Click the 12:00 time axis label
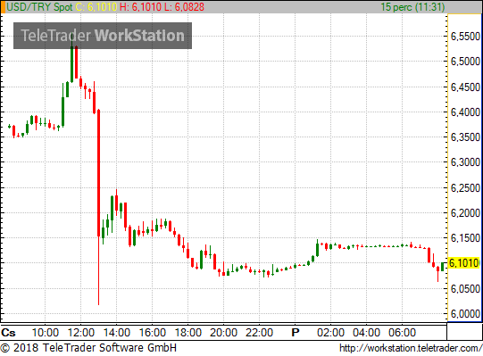 81,333
